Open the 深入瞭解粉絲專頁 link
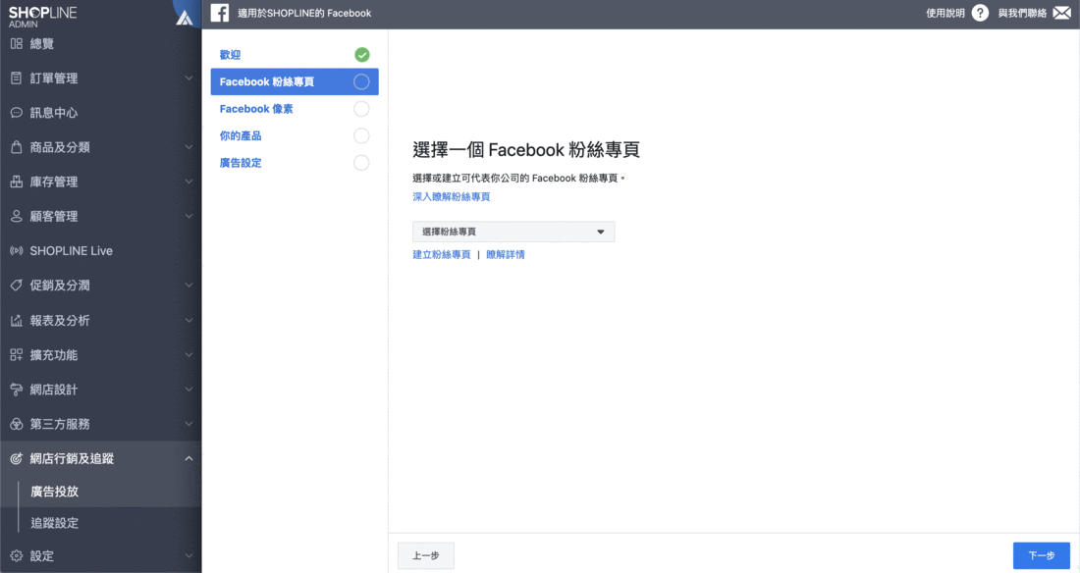The image size is (1080, 573). click(x=452, y=197)
